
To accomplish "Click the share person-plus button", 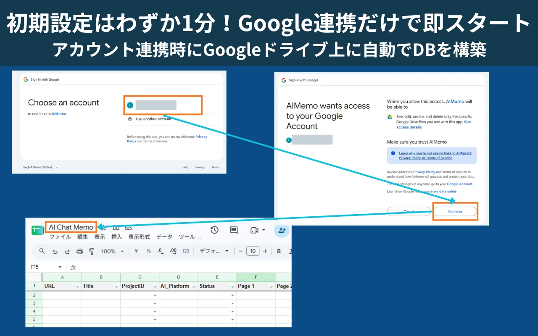I will point(282,230).
